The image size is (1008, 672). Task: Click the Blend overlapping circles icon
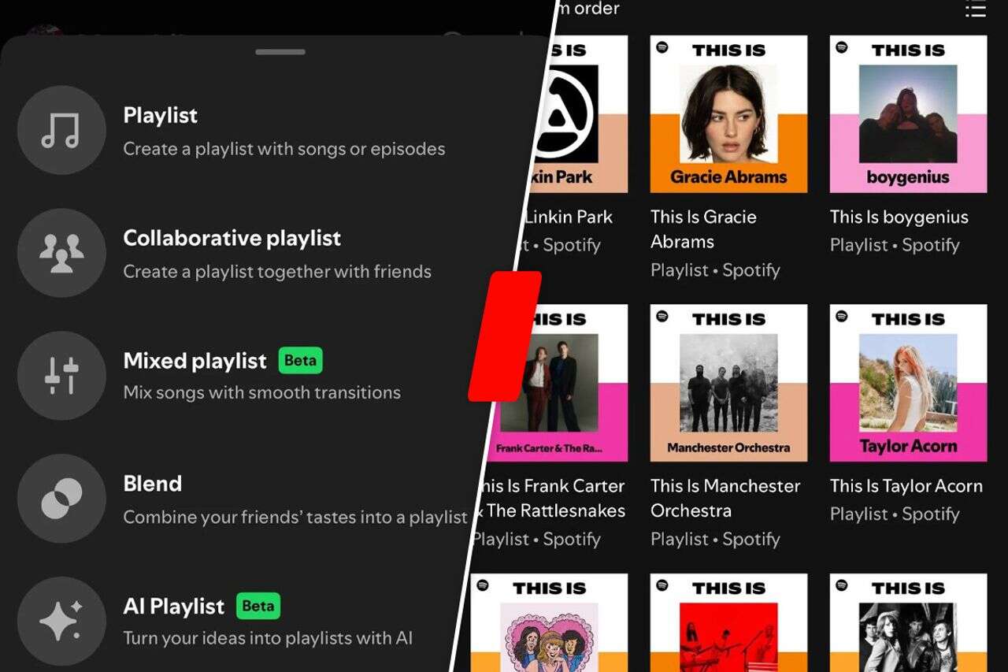(x=61, y=498)
